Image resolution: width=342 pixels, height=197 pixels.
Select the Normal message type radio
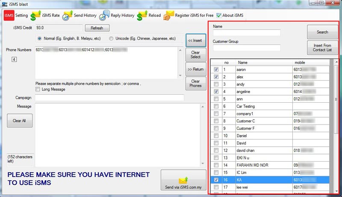pyautogui.click(x=39, y=38)
